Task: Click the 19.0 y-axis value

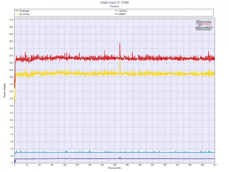Action: [x=11, y=77]
